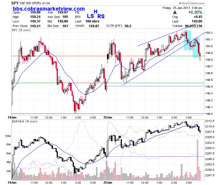Click the blue H head annotation

click(95, 12)
